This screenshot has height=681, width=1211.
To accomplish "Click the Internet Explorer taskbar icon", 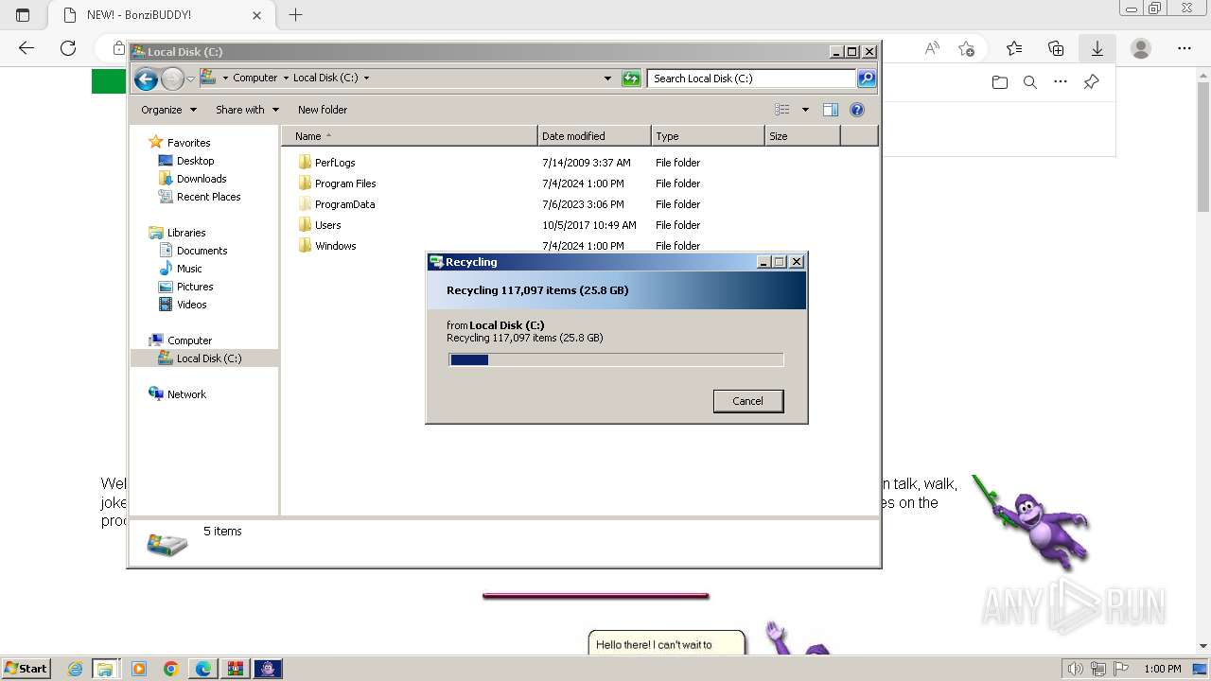I will click(75, 669).
